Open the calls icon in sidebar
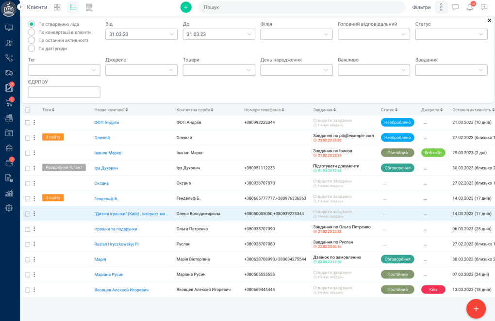Screen dimensions: 495x321 click(x=9, y=58)
